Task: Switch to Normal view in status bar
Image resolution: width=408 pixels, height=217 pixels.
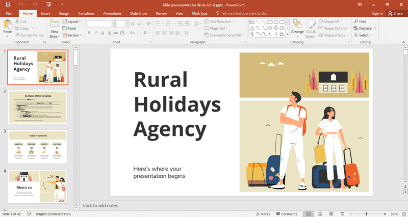Action: tap(309, 214)
